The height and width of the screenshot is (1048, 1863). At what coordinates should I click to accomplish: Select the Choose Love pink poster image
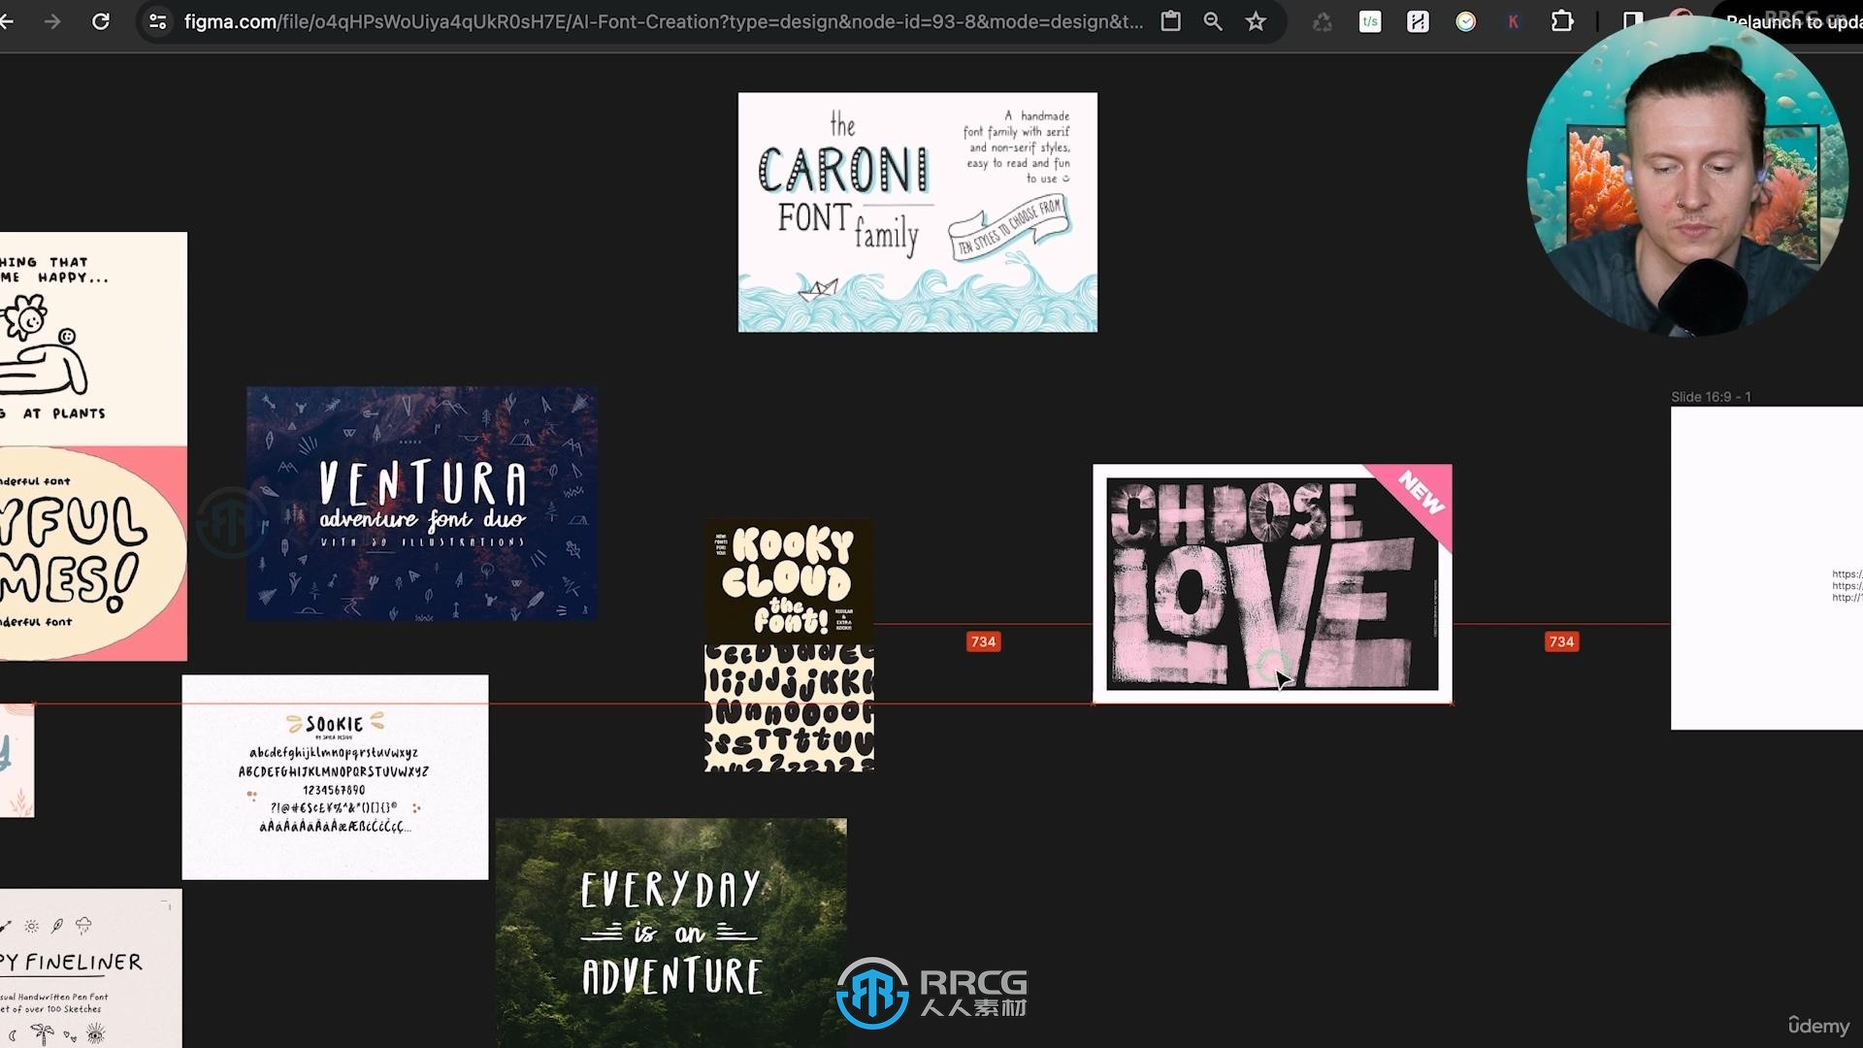click(x=1272, y=583)
